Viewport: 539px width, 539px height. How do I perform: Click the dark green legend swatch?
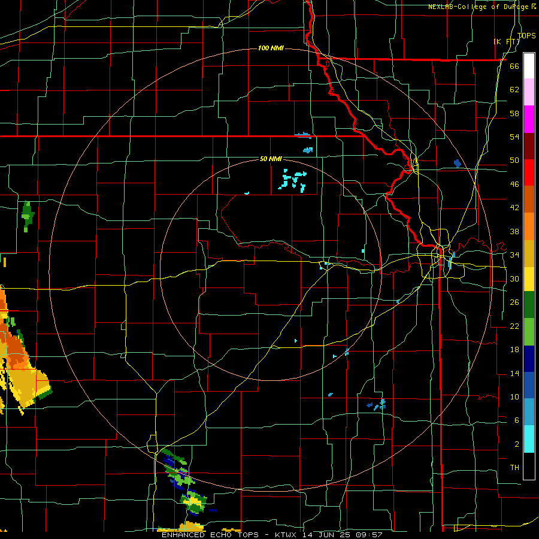click(529, 305)
